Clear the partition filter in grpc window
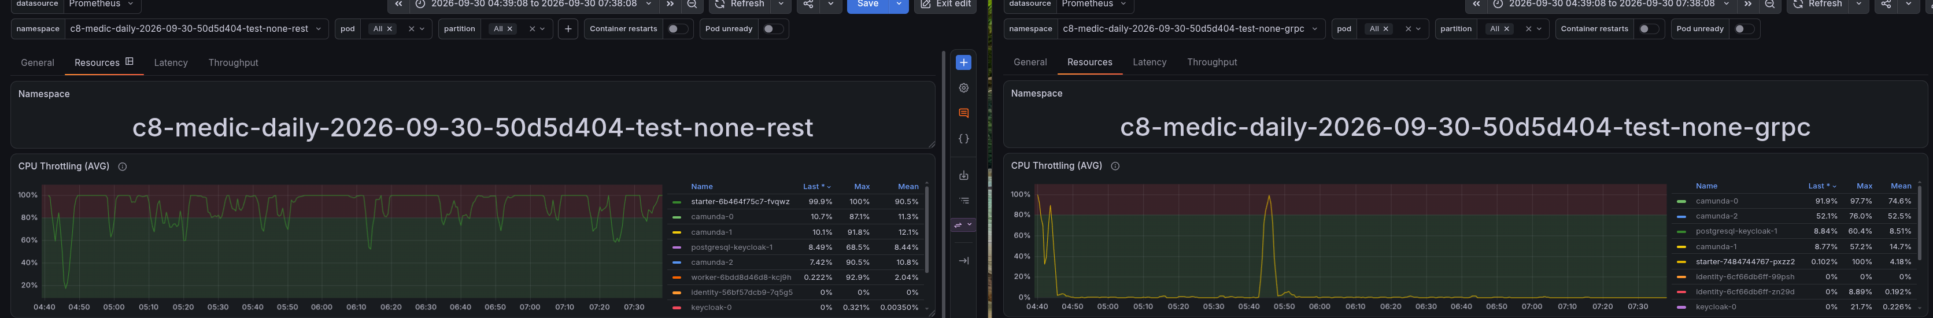The width and height of the screenshot is (1933, 318). (x=1528, y=28)
